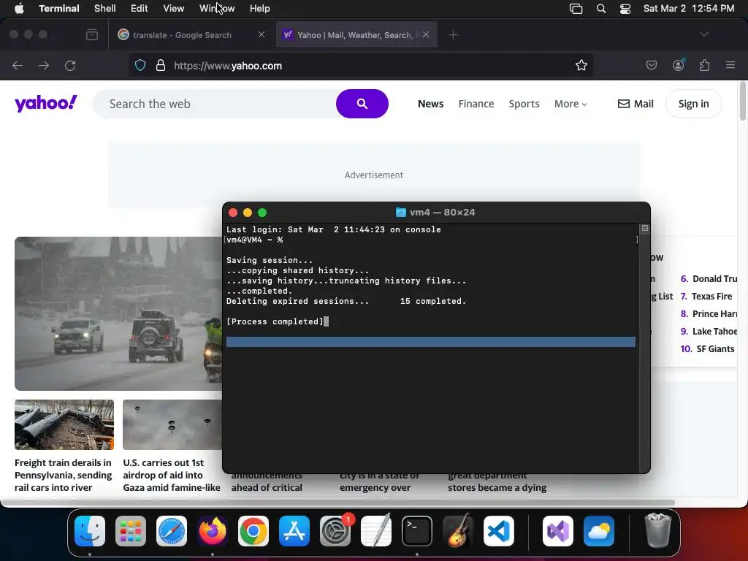
Task: Click Terminal window scrollback marker icon
Action: pyautogui.click(x=645, y=229)
